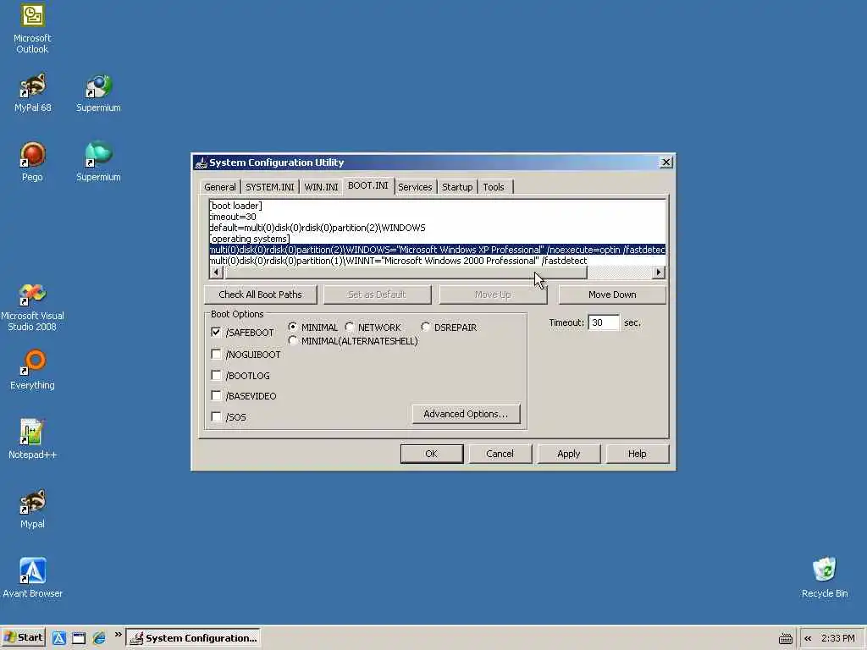
Task: Enable the /BOOTLOG checkbox
Action: click(216, 375)
